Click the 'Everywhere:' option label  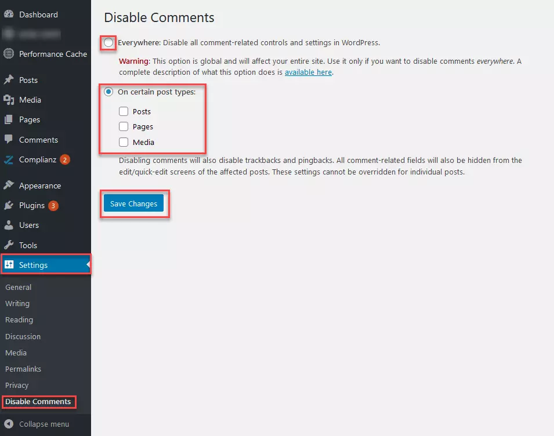click(139, 43)
